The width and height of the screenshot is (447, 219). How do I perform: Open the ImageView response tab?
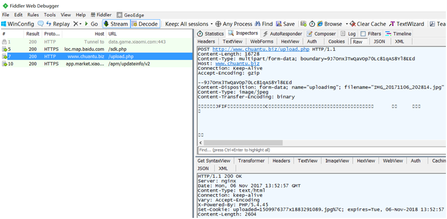click(337, 161)
